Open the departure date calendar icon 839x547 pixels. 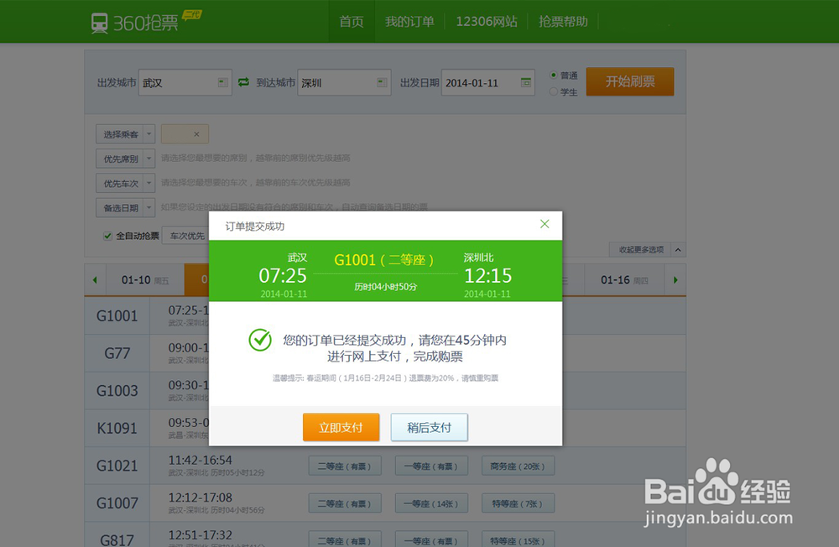(526, 82)
